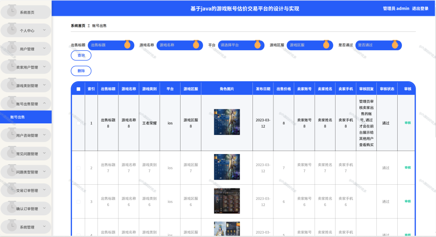Toggle the select-all checkbox in table header
436x237 pixels.
tap(78, 89)
